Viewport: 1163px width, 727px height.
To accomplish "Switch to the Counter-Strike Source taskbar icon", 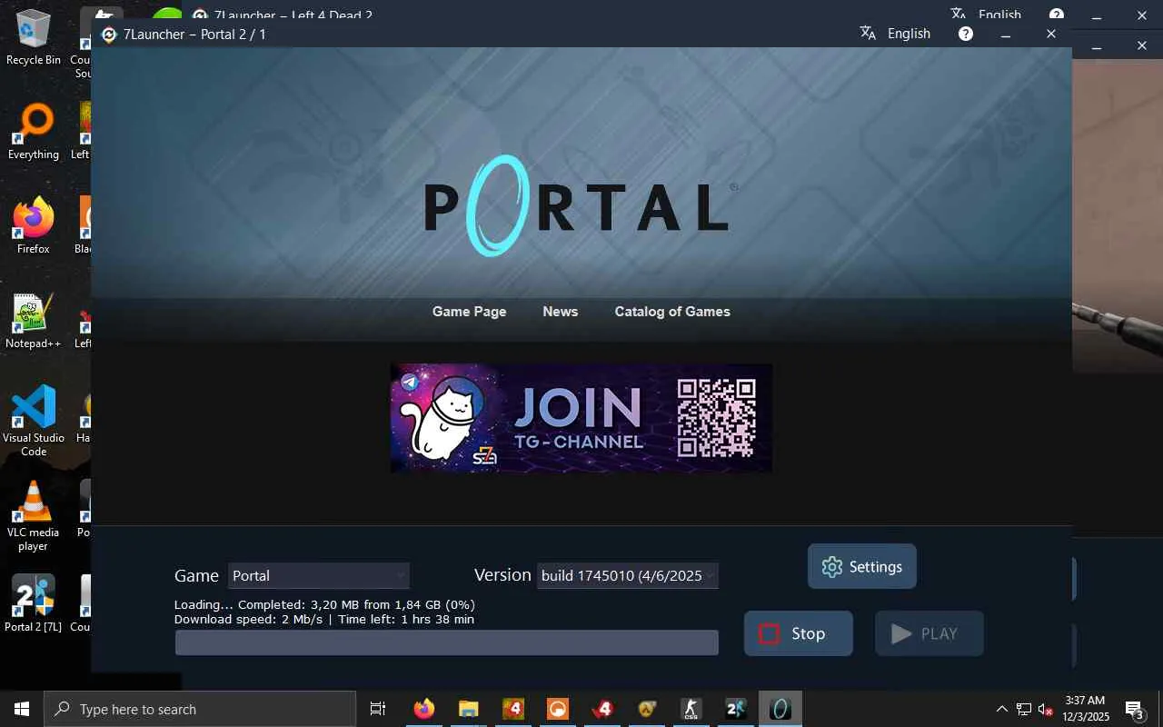I will (691, 709).
